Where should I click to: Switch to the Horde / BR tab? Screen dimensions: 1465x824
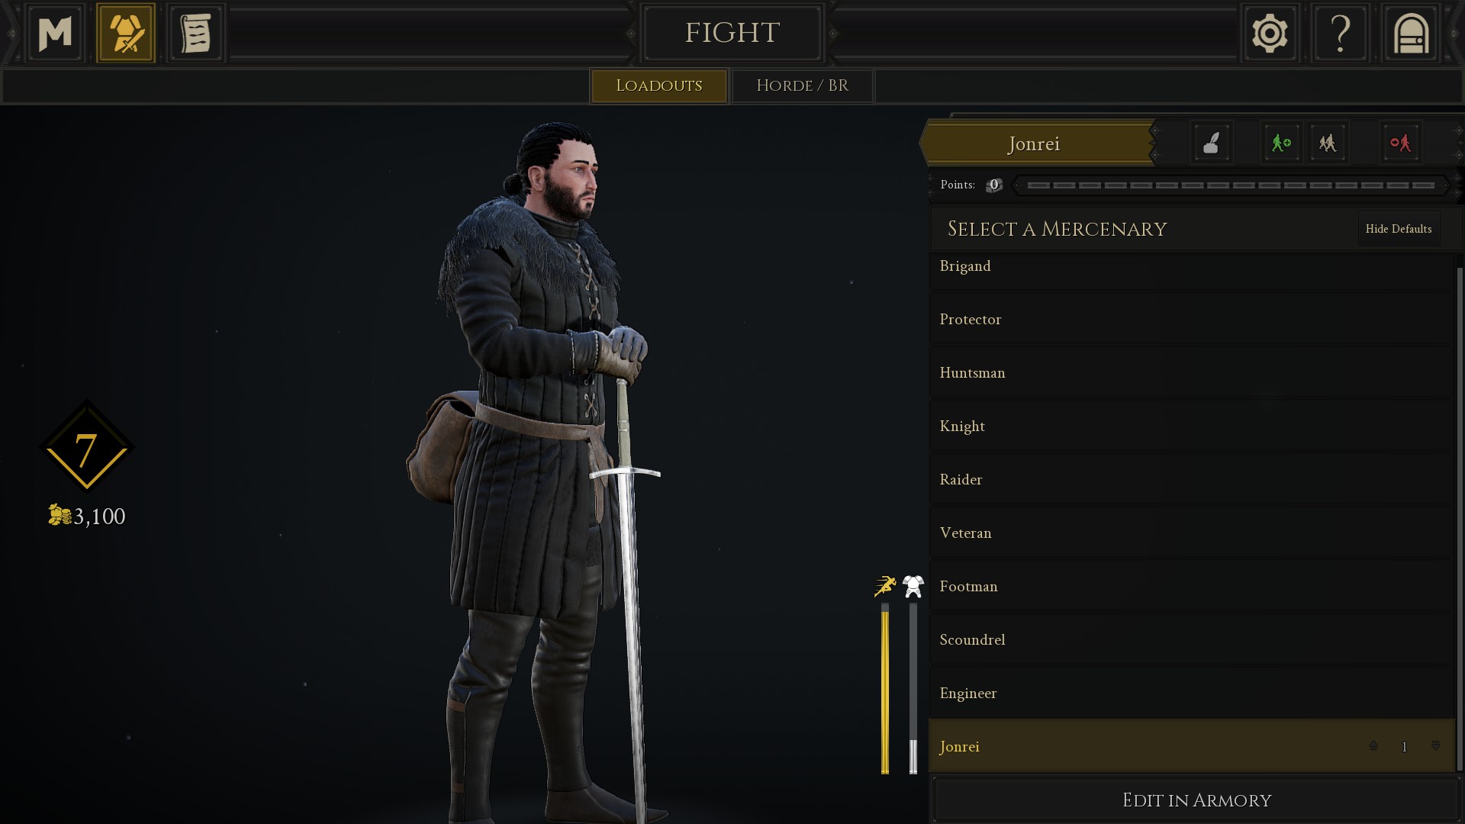pyautogui.click(x=803, y=85)
